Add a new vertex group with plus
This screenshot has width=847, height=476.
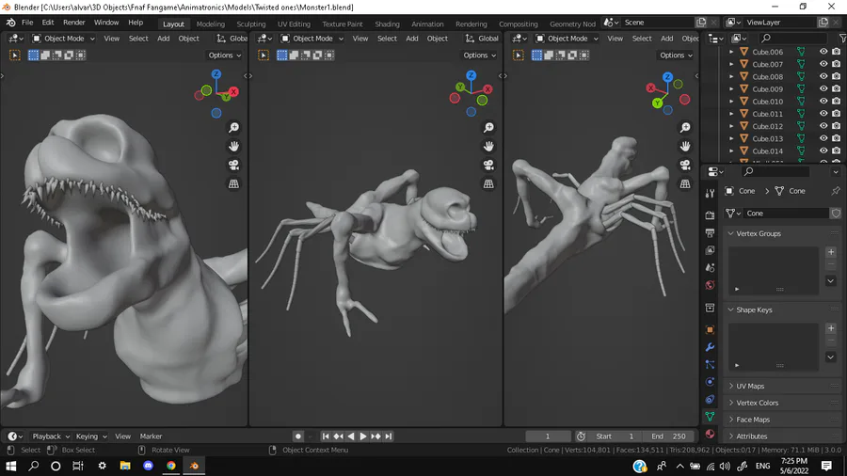[831, 252]
